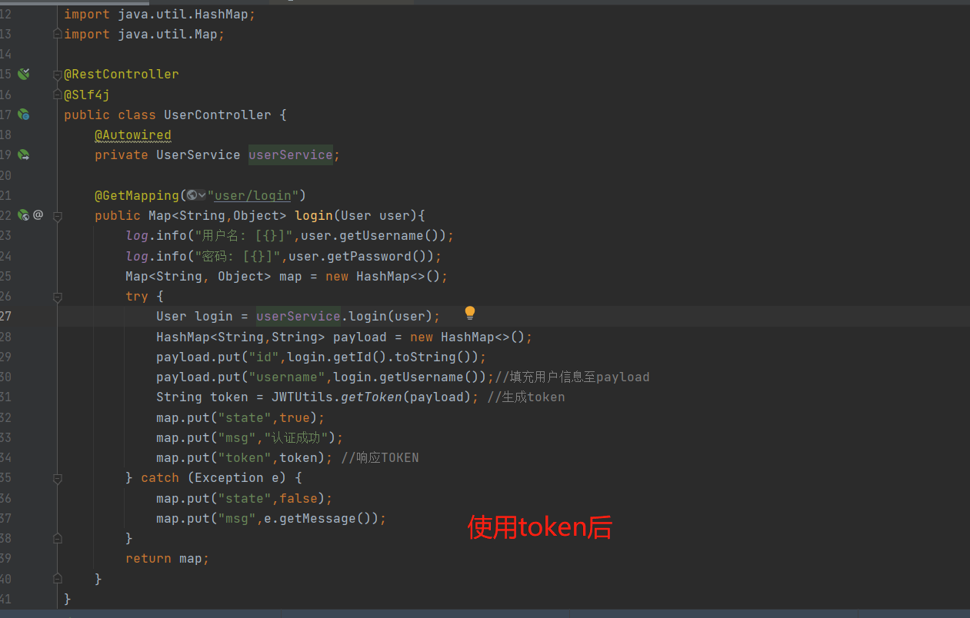The width and height of the screenshot is (970, 618).
Task: Open the yellow lightbulb quick-fix icon
Action: pos(470,313)
